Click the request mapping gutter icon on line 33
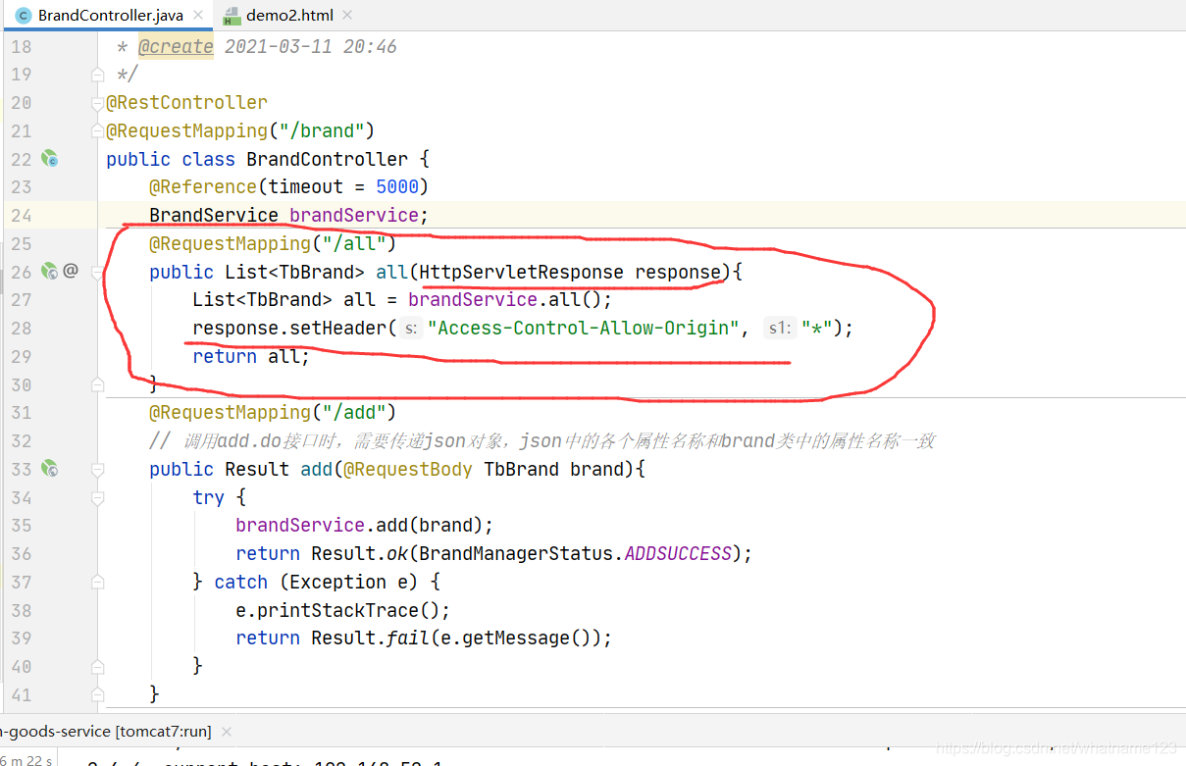 pyautogui.click(x=49, y=469)
